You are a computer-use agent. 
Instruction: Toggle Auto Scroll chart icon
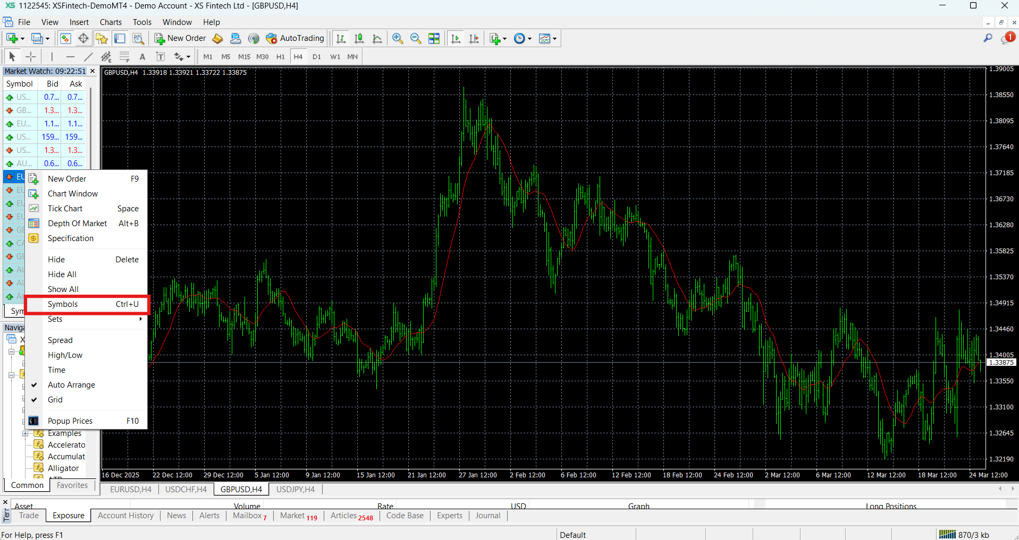click(x=456, y=38)
